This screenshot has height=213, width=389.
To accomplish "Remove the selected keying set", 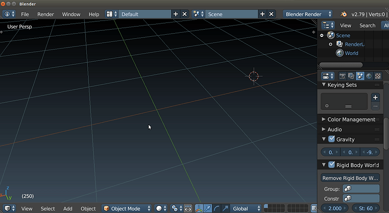I will pos(375,106).
